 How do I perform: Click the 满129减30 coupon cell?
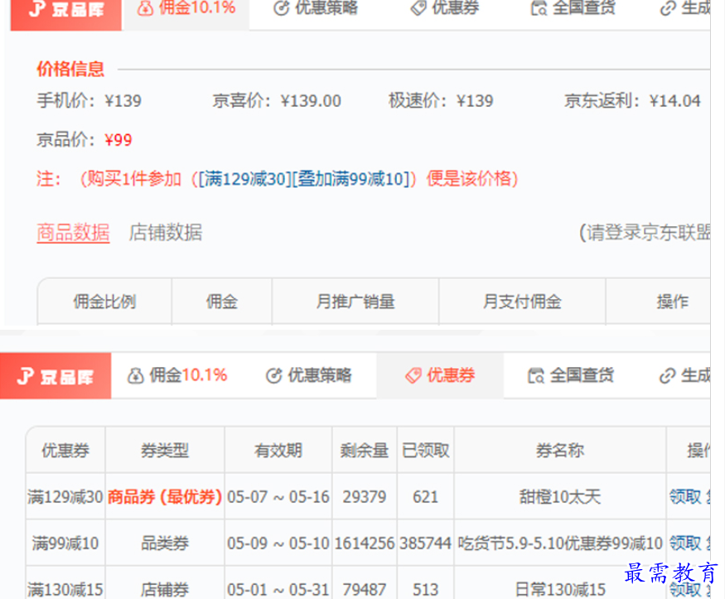click(x=65, y=497)
